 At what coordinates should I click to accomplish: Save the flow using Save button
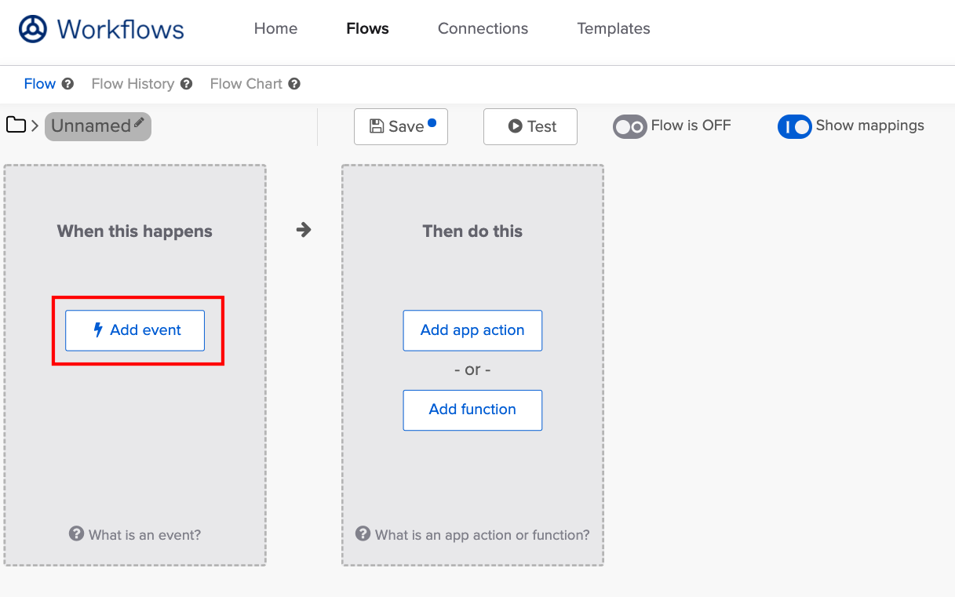point(400,127)
